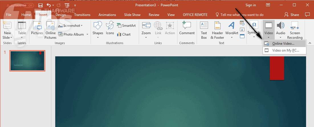Click the red ribbon shape on slide
This screenshot has height=127, width=314.
coord(277,68)
